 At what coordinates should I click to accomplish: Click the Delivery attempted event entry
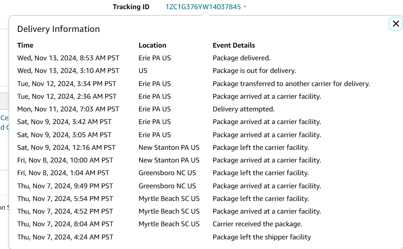coord(244,109)
